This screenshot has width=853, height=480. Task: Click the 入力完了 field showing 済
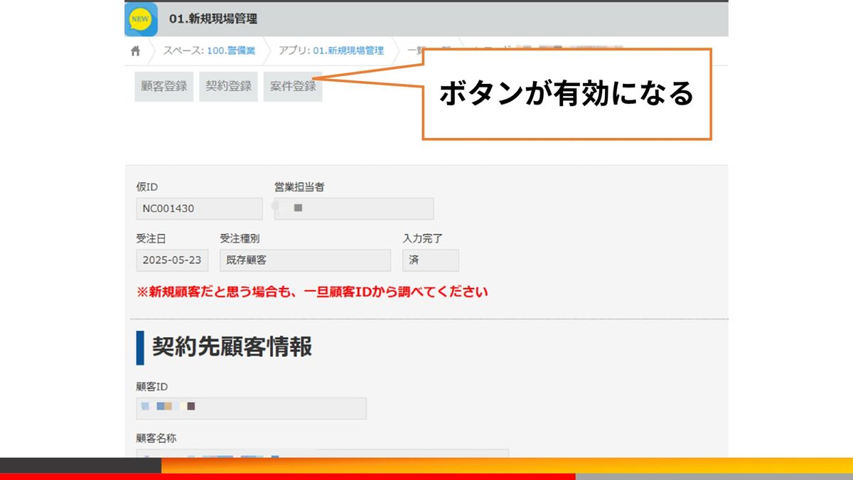click(x=430, y=260)
